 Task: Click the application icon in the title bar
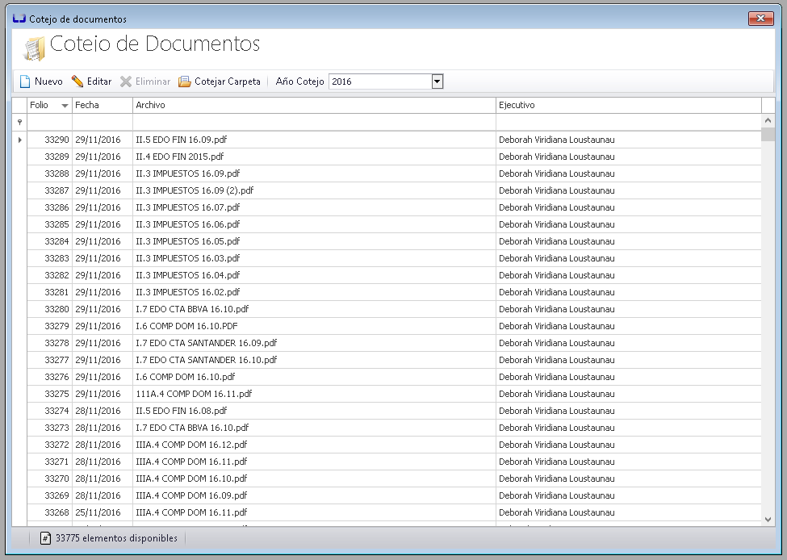coord(19,19)
